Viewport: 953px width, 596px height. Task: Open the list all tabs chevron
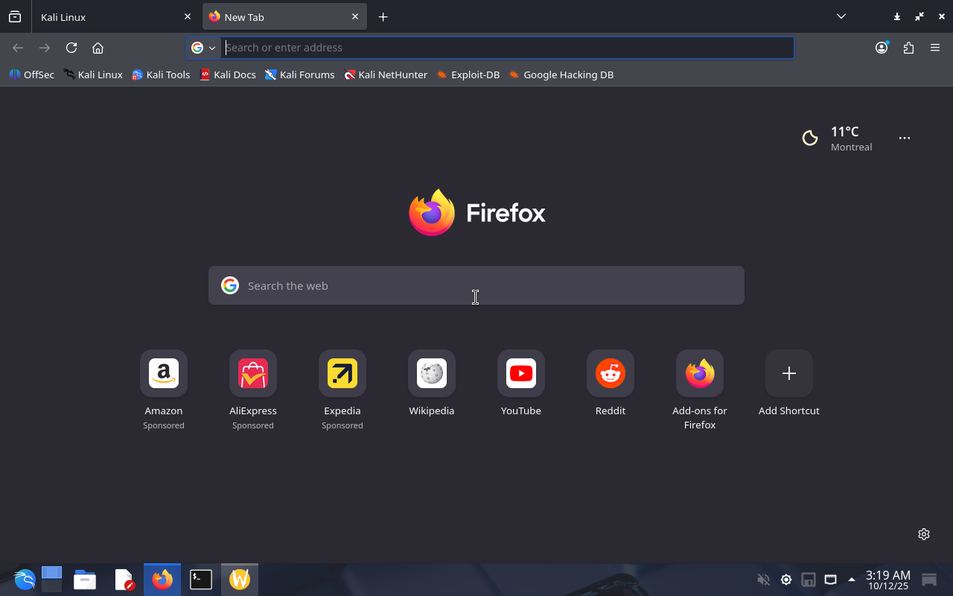tap(841, 16)
